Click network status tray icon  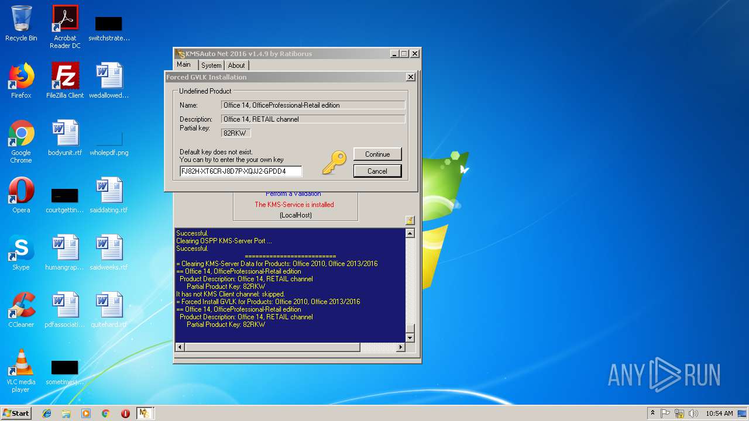pyautogui.click(x=679, y=413)
